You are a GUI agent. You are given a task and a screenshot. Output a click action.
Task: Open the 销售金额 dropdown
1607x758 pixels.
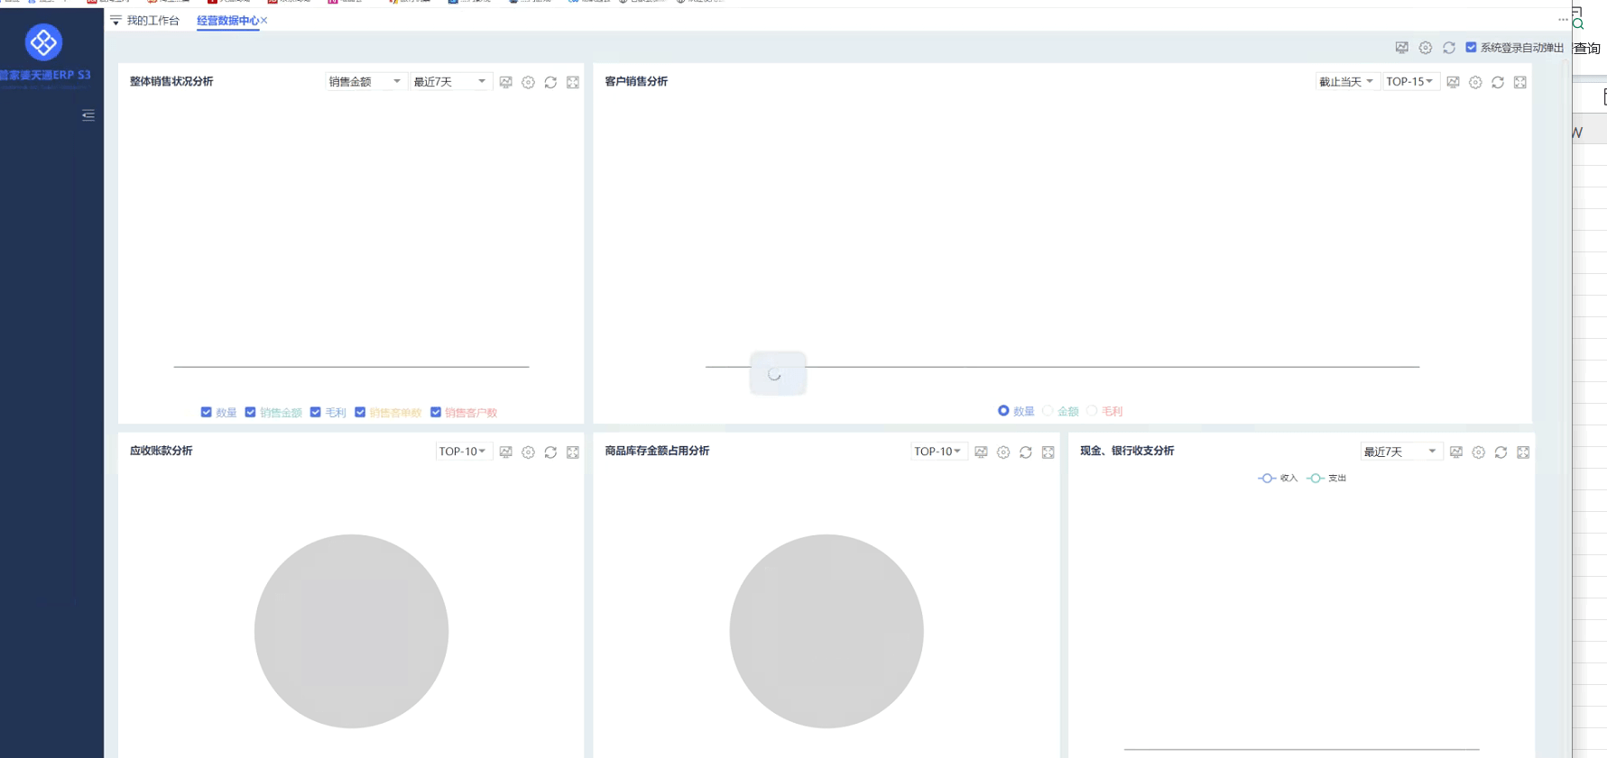365,81
